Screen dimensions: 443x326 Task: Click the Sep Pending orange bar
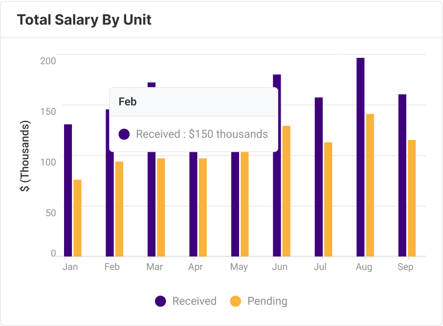click(412, 198)
